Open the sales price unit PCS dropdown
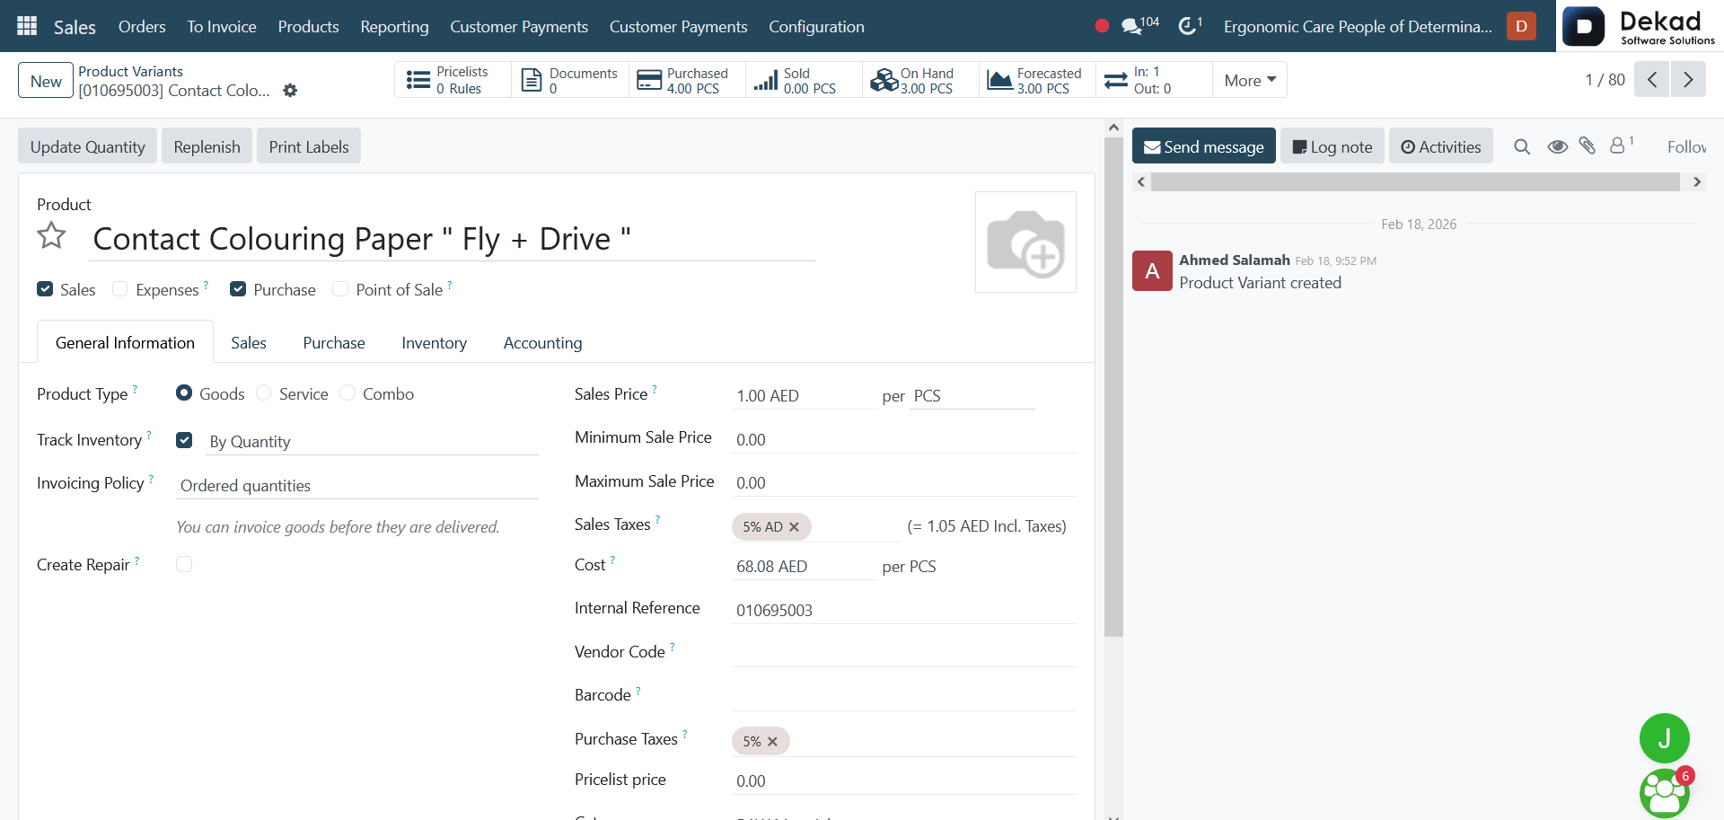This screenshot has width=1724, height=820. tap(972, 396)
